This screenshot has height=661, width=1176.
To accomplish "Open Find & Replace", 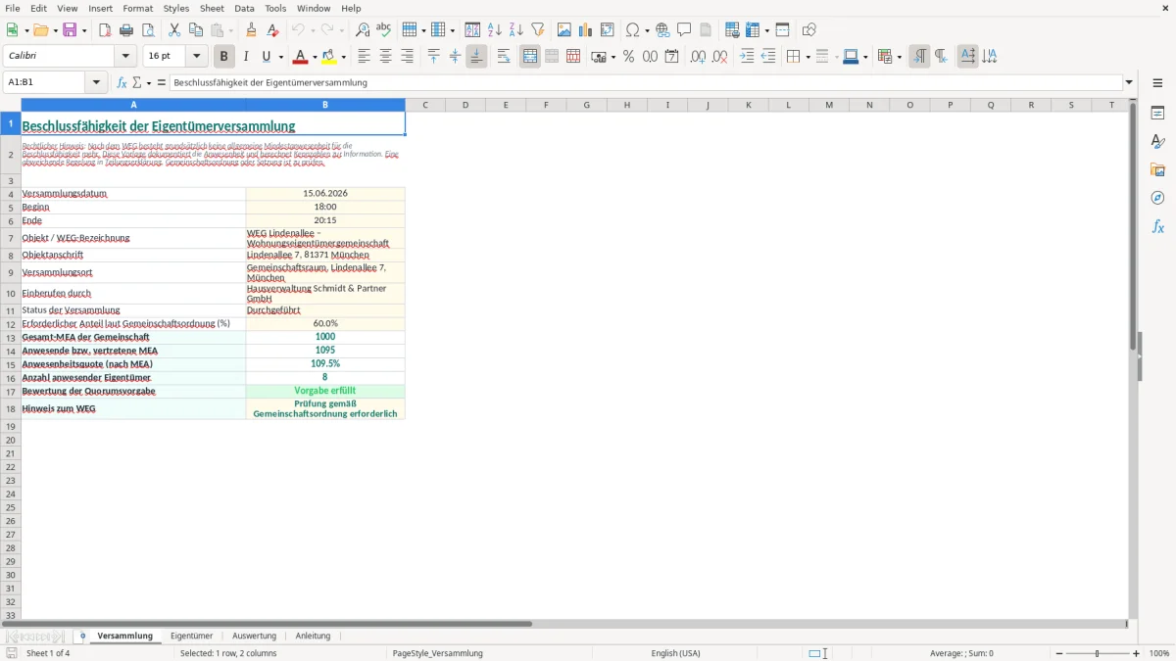I will pyautogui.click(x=363, y=30).
